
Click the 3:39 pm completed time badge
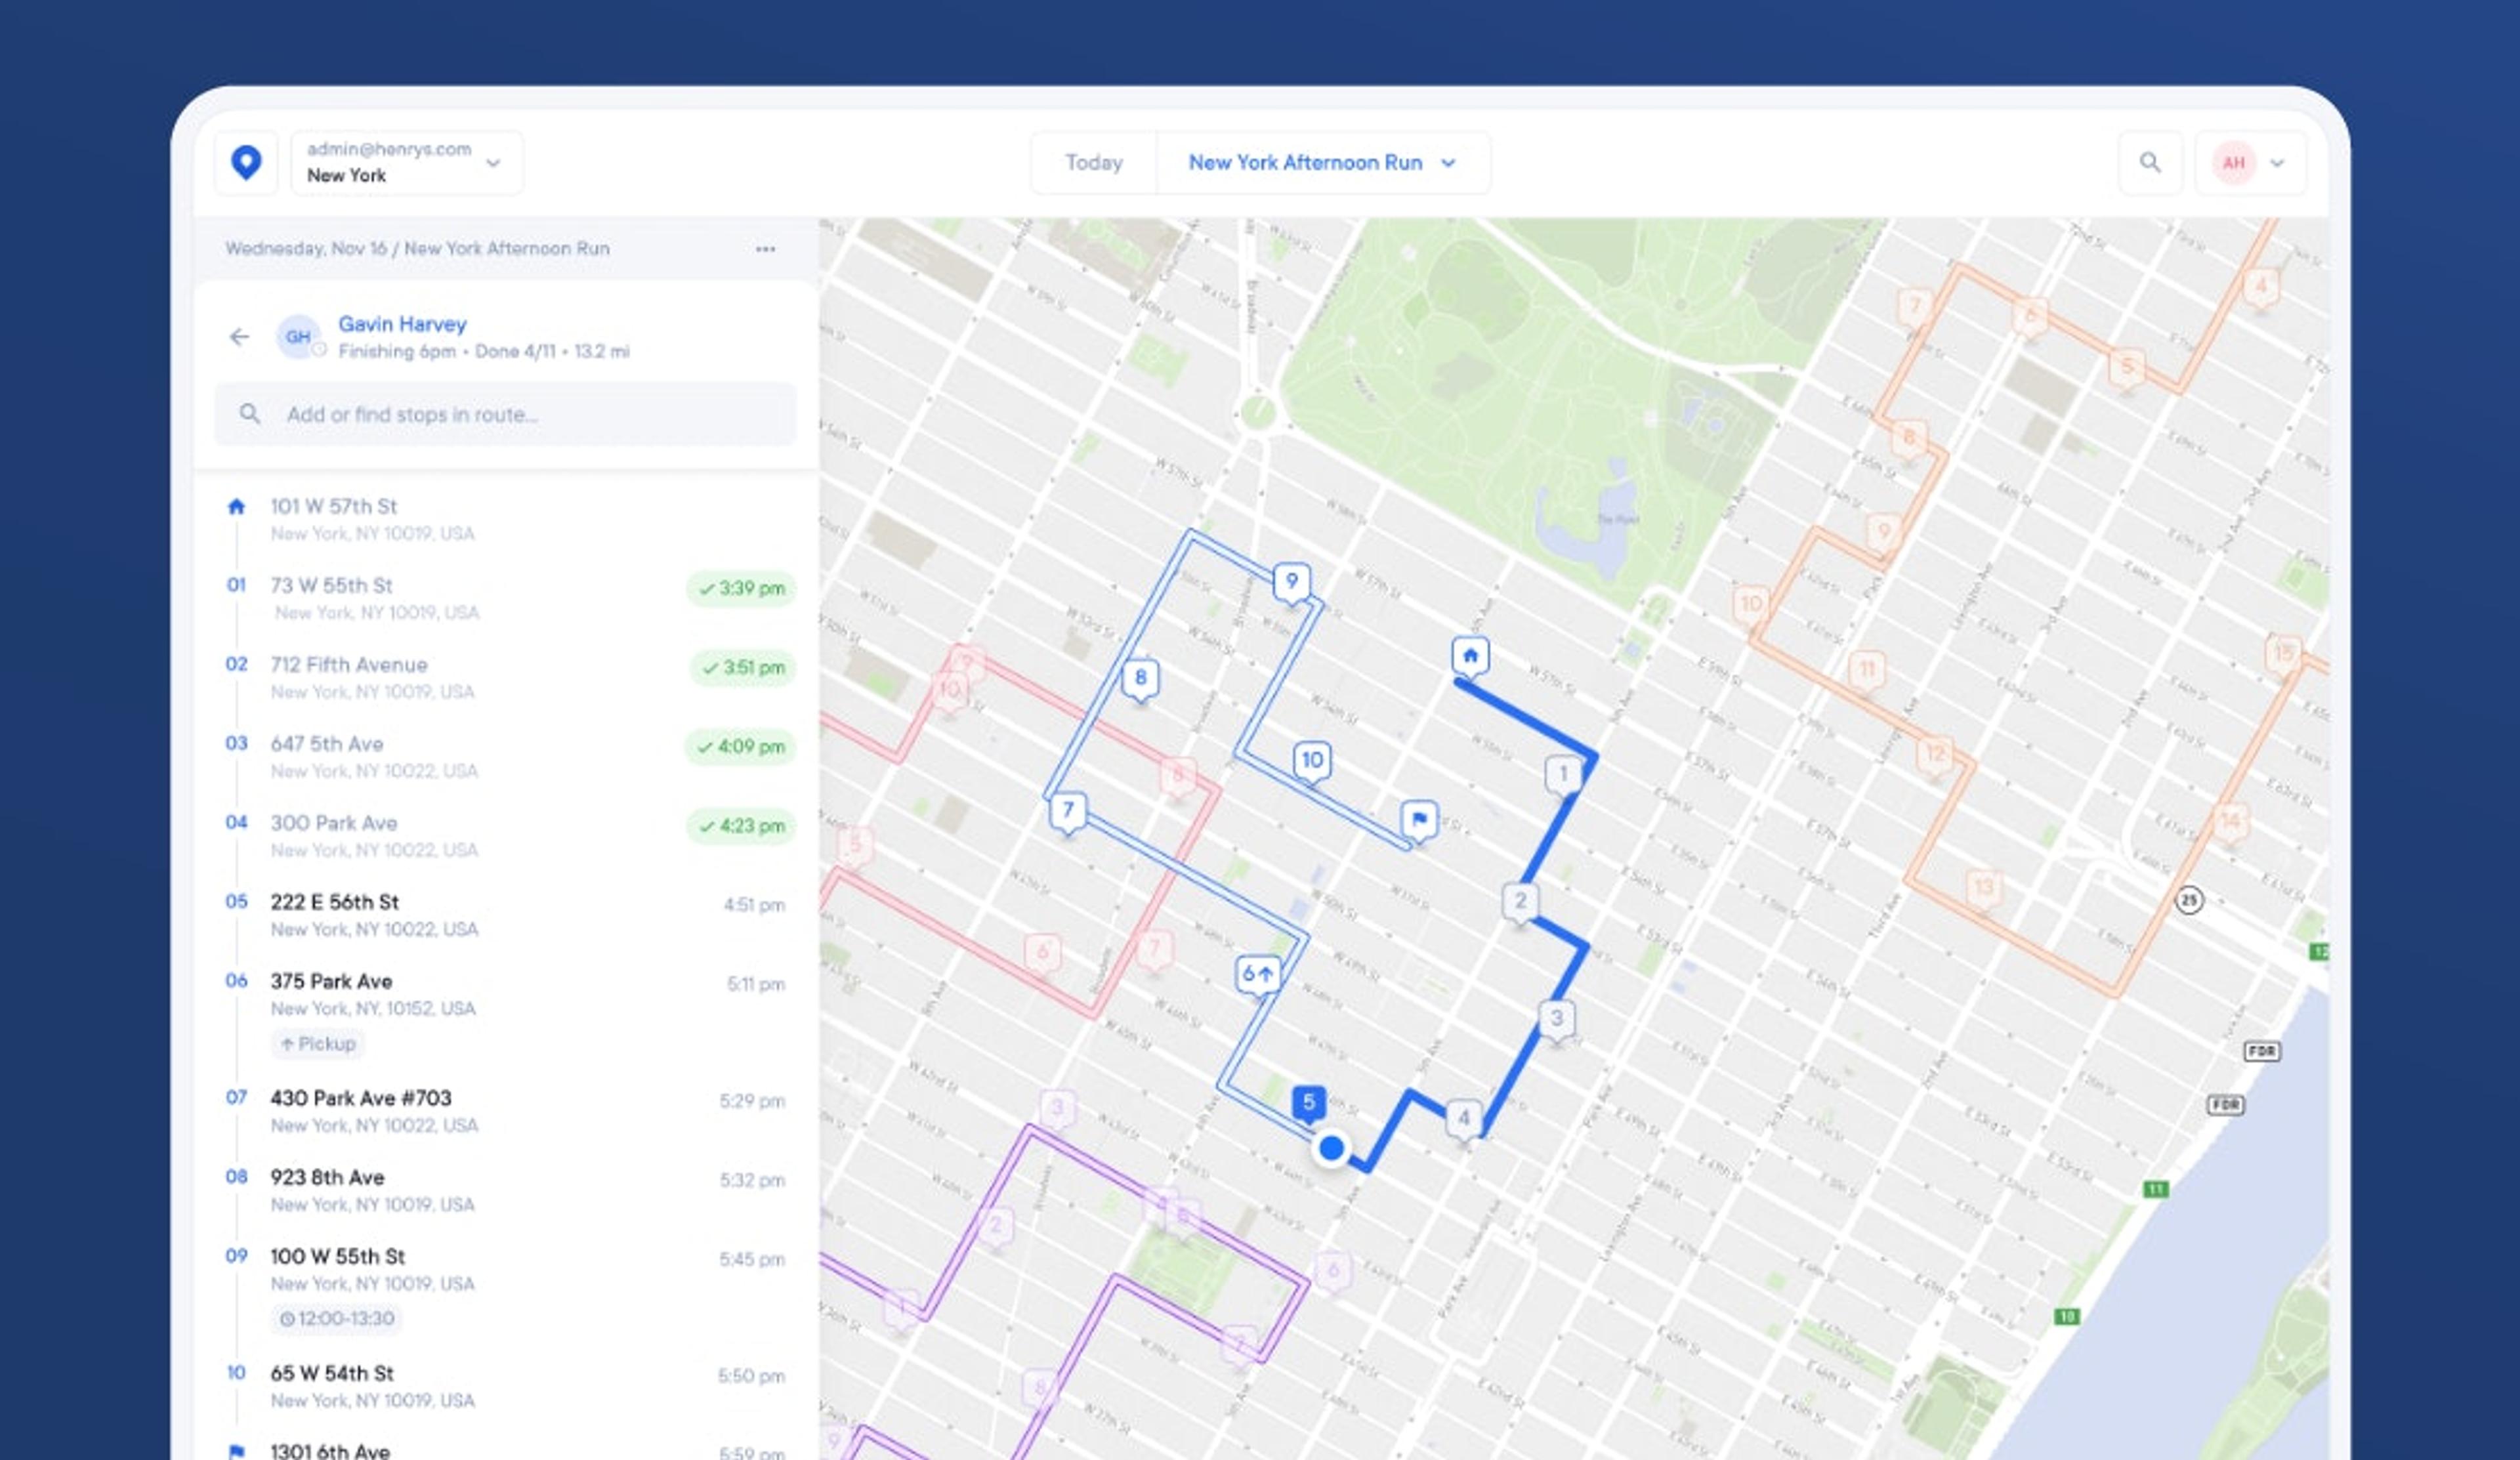(741, 588)
